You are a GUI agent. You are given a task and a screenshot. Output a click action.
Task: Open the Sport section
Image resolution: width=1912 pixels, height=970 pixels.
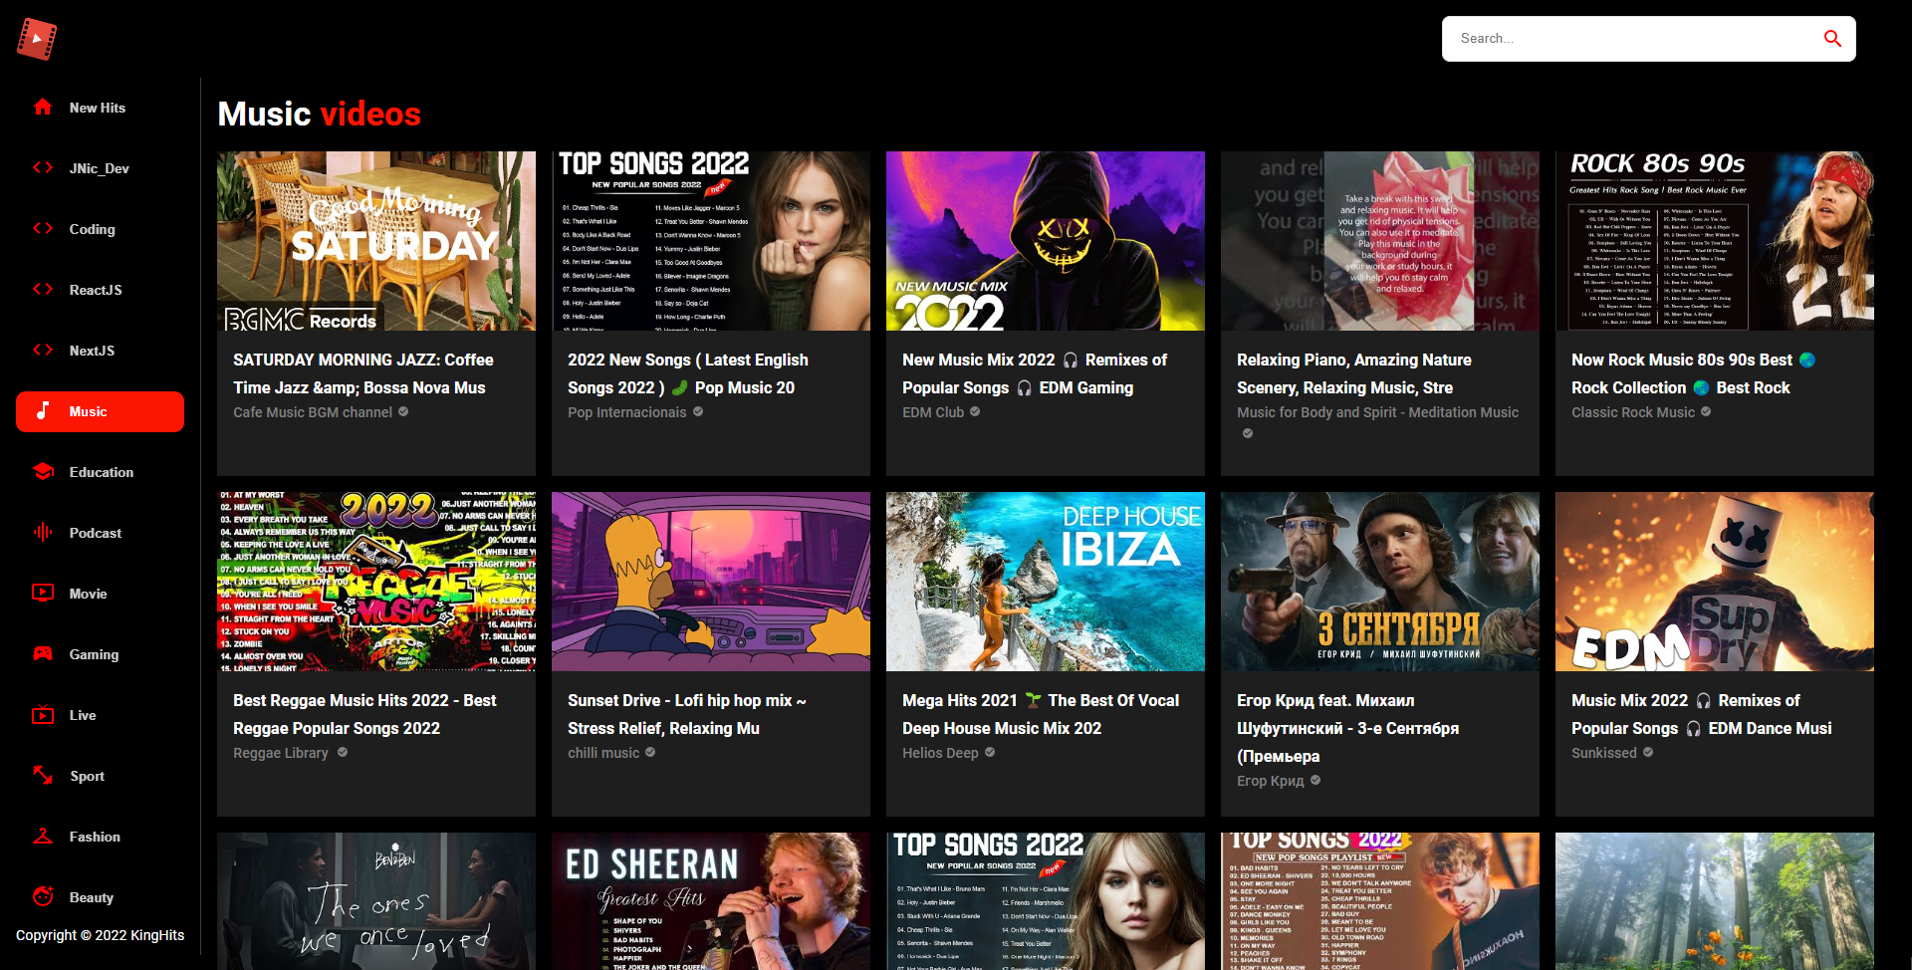86,775
